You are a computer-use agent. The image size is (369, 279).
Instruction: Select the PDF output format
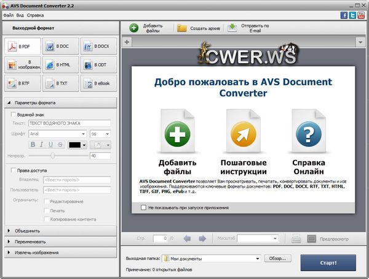pos(21,47)
